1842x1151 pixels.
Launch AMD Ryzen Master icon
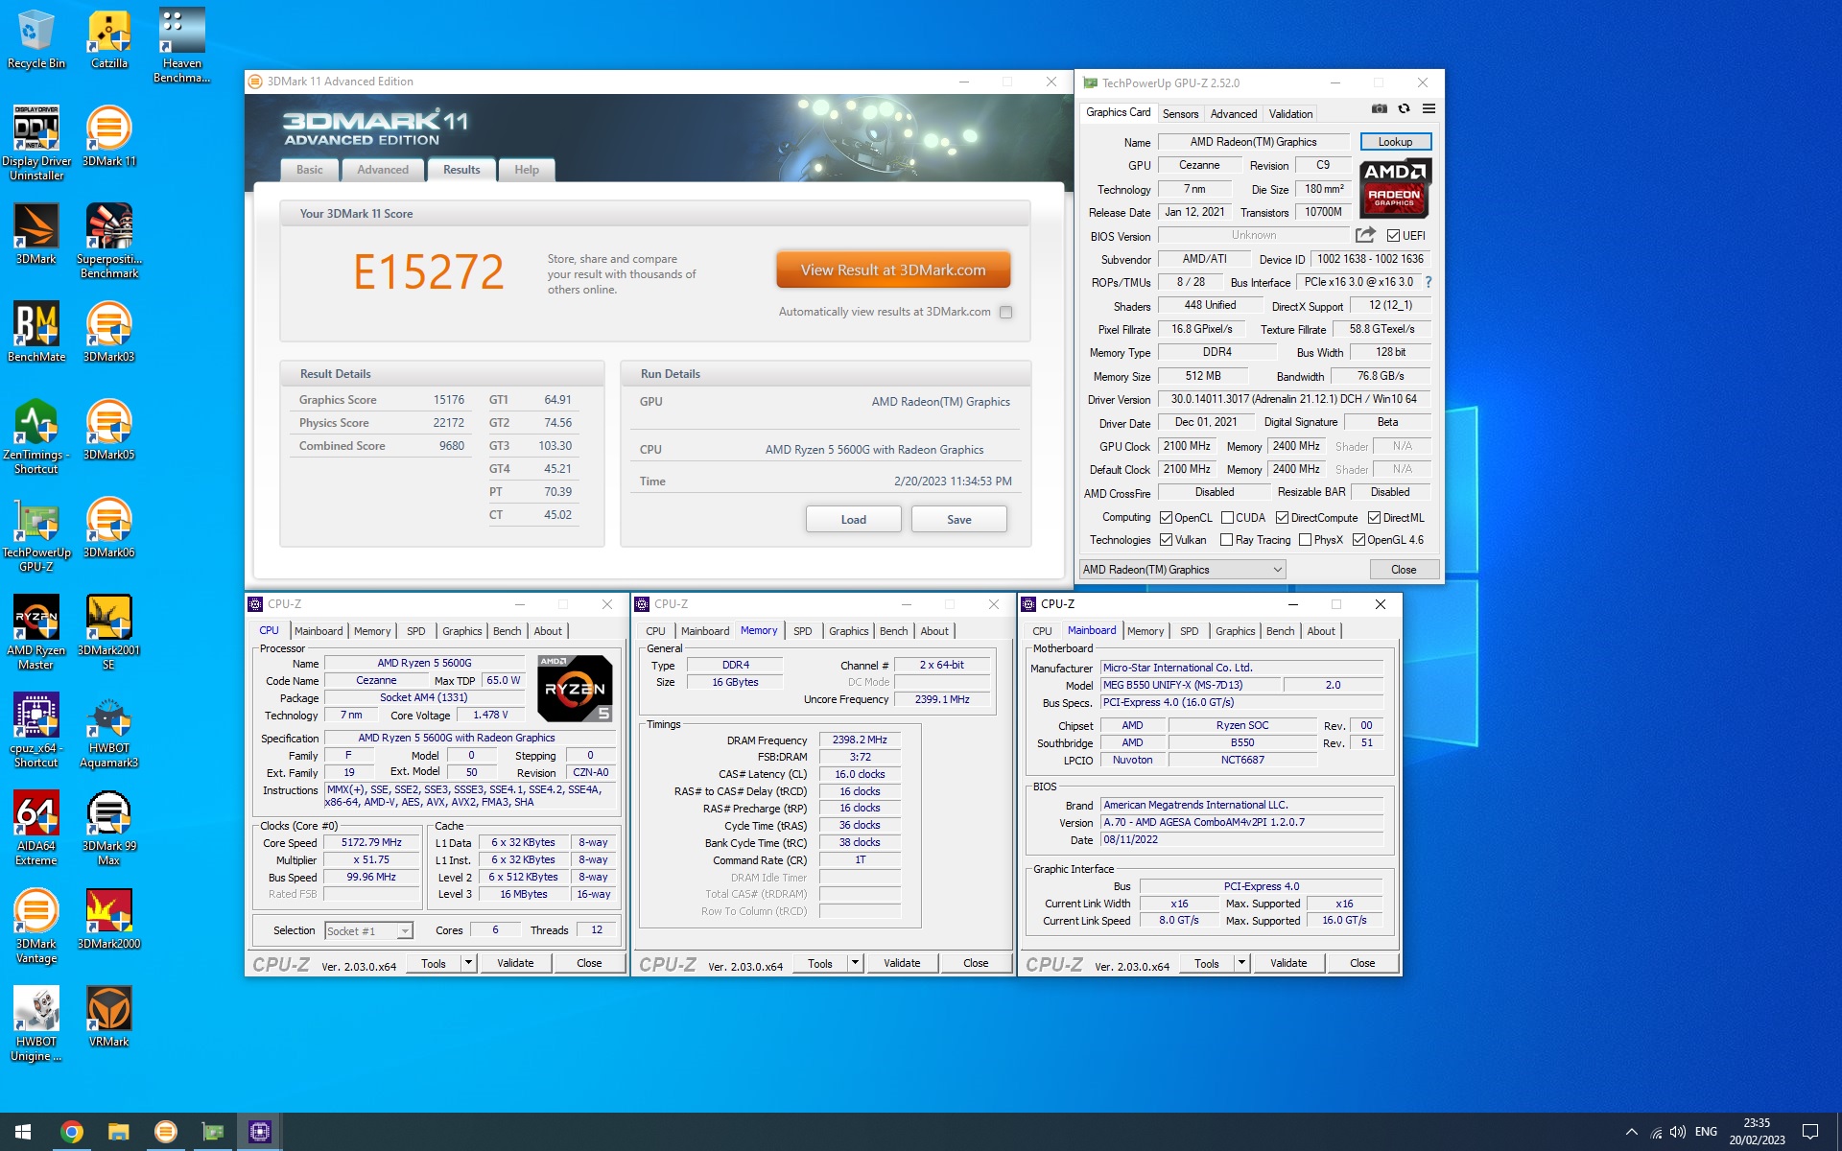point(36,632)
